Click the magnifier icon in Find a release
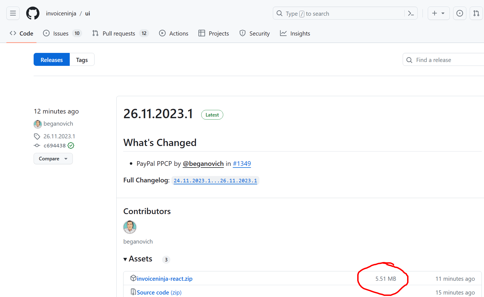 tap(409, 60)
